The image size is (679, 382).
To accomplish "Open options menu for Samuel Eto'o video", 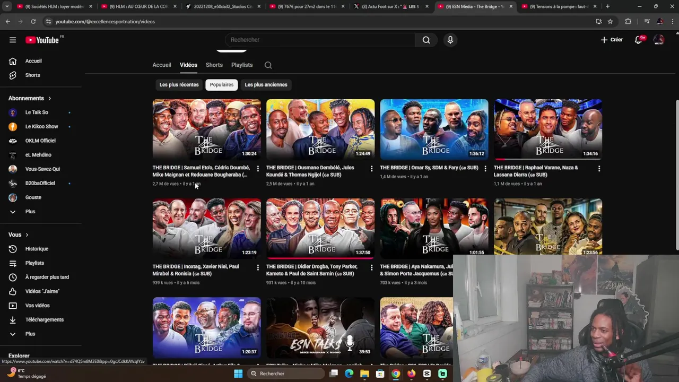I will (258, 169).
